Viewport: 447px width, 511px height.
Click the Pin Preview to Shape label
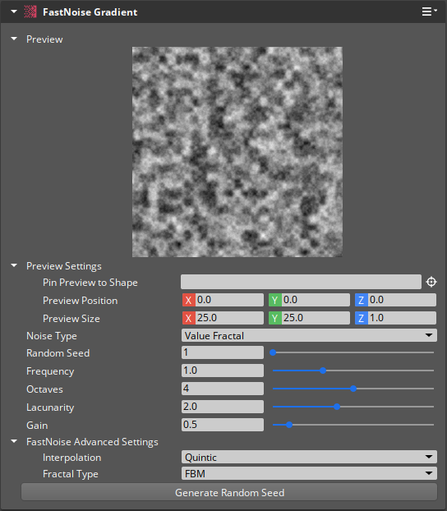tap(90, 283)
